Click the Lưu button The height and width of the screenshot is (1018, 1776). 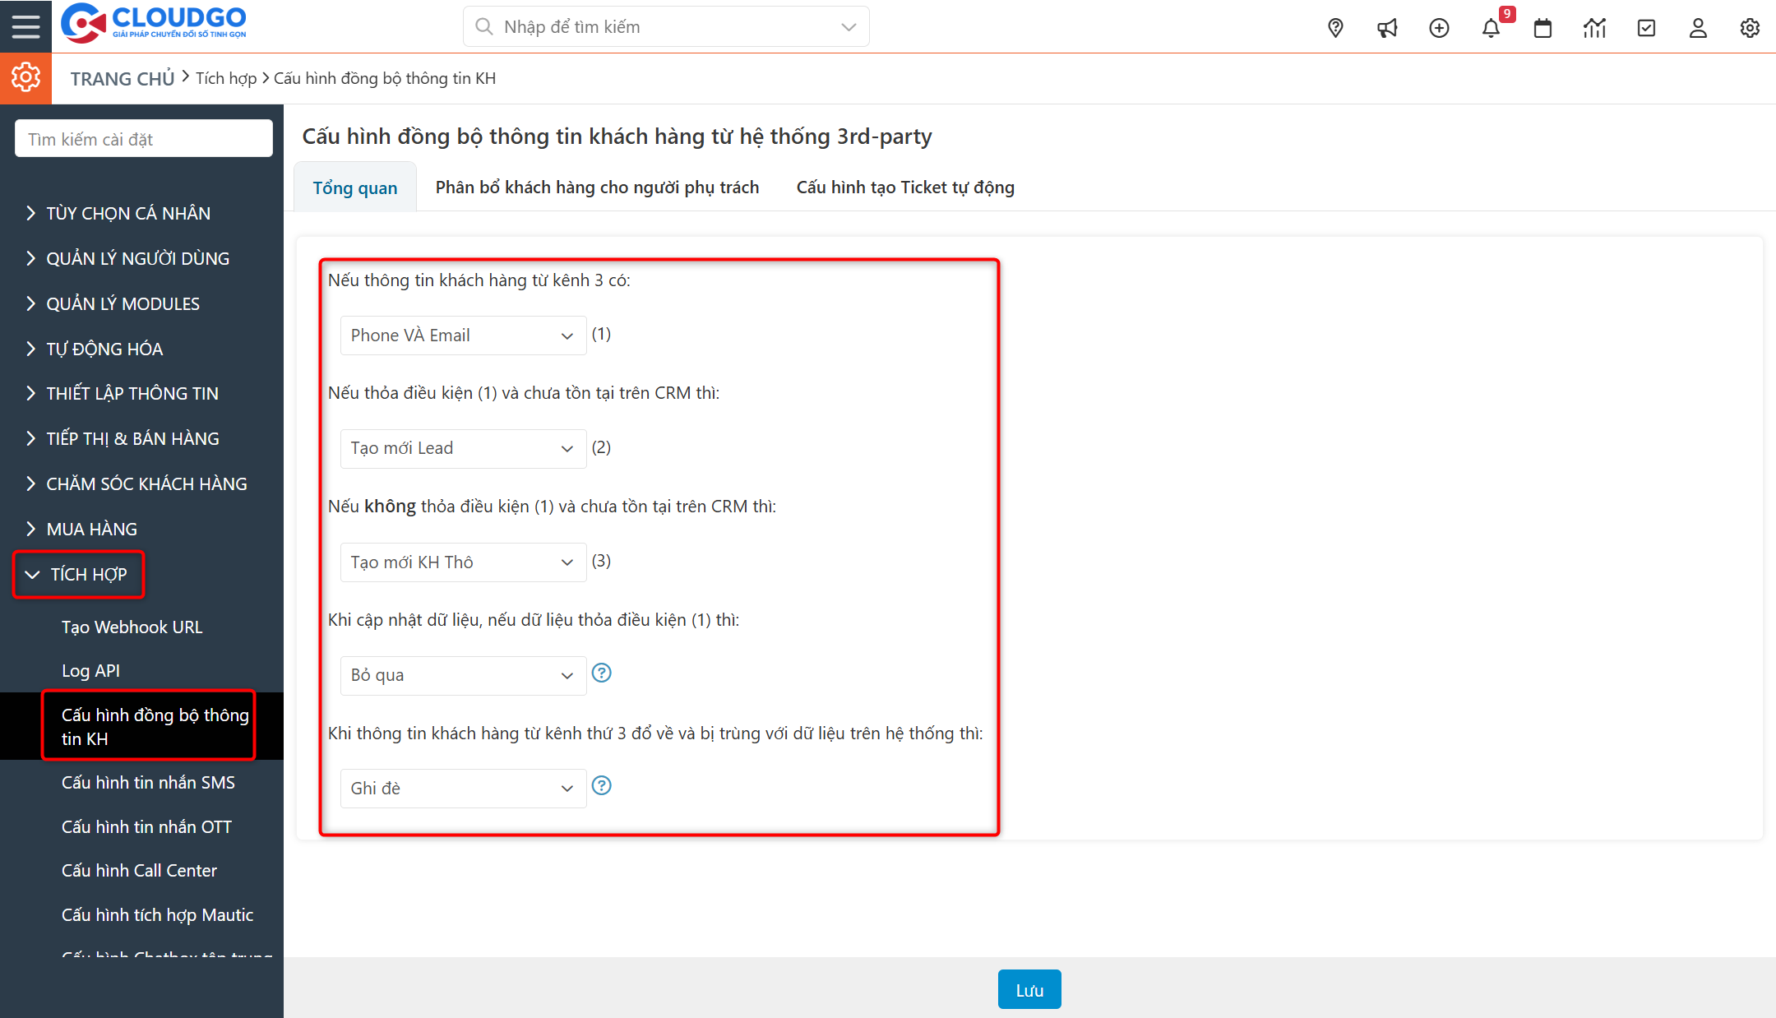coord(1029,989)
